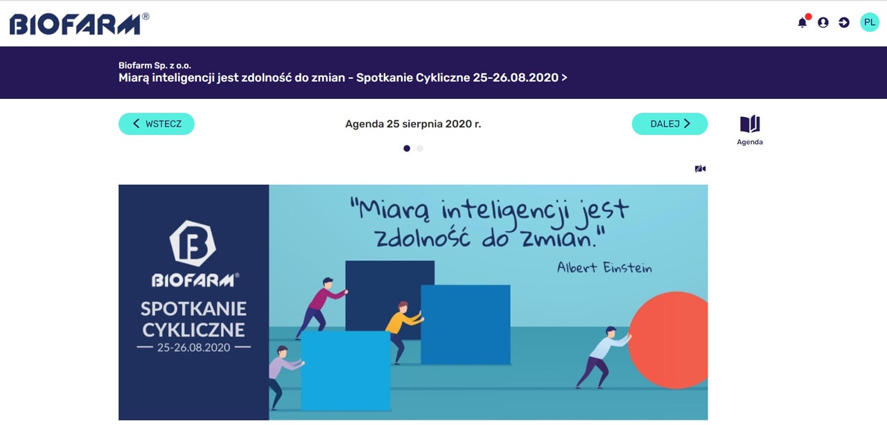Open the Agenda book icon
887x425 pixels.
[750, 125]
